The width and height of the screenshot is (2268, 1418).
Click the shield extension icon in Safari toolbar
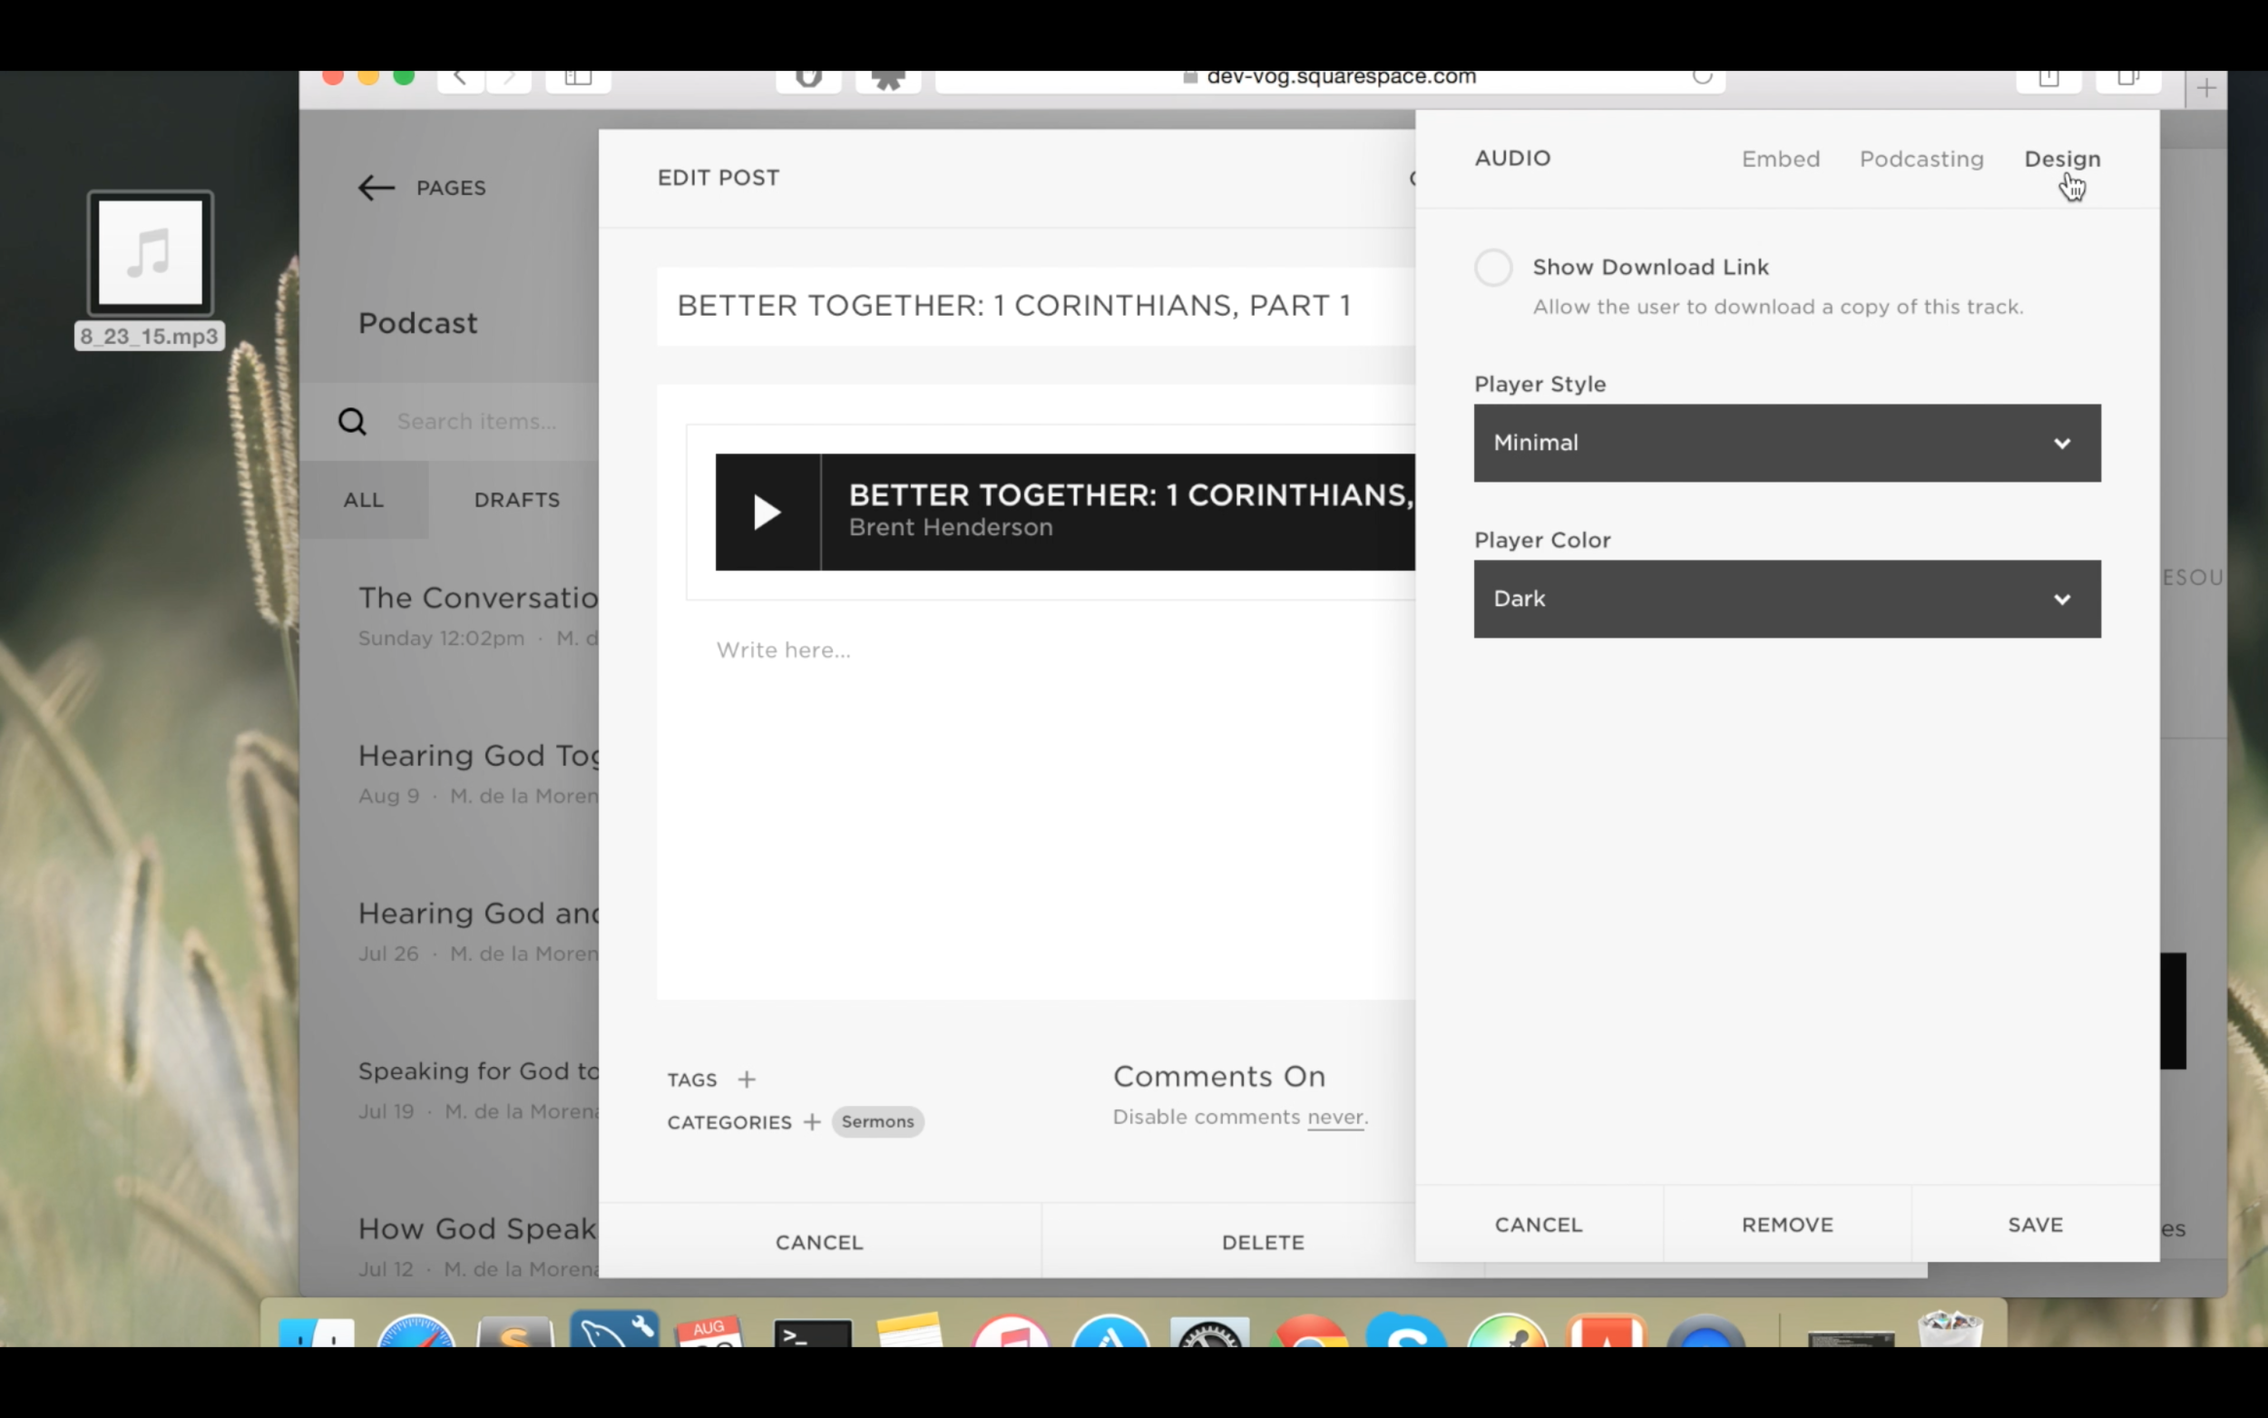(809, 79)
